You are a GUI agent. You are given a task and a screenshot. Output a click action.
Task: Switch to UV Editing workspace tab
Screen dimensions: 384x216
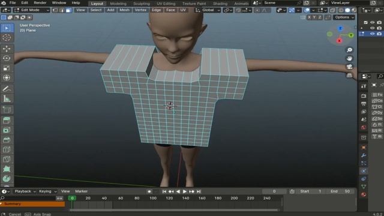point(166,4)
